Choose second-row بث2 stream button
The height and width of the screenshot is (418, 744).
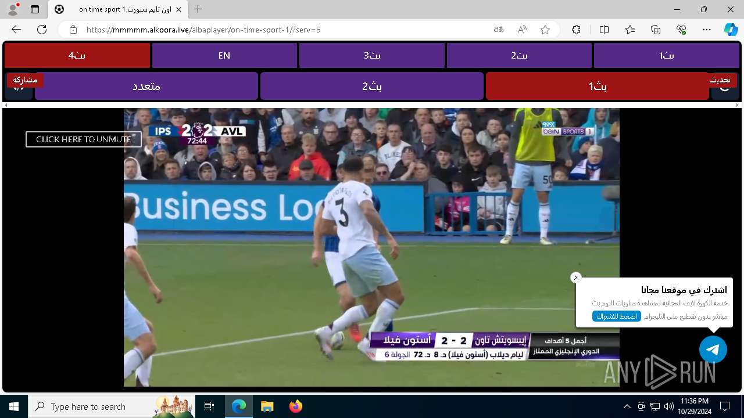click(372, 86)
